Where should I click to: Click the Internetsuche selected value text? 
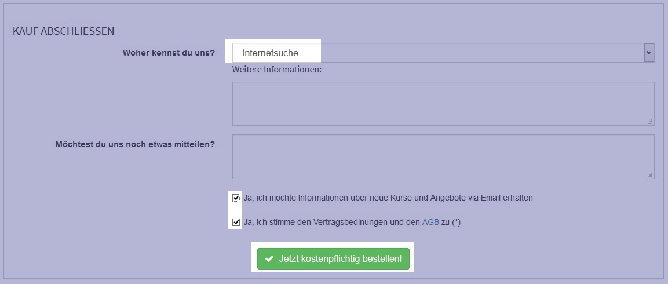click(270, 53)
